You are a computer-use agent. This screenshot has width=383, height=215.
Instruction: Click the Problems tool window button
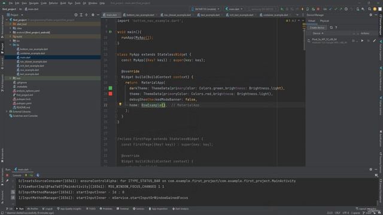[x=106, y=209]
